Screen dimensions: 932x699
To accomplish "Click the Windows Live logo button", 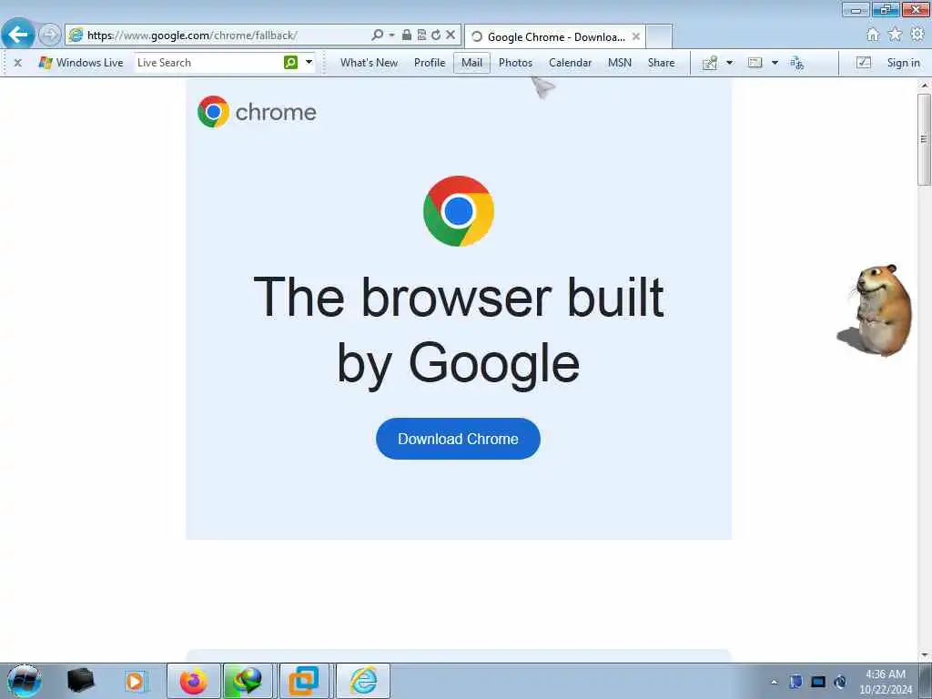I will point(80,63).
